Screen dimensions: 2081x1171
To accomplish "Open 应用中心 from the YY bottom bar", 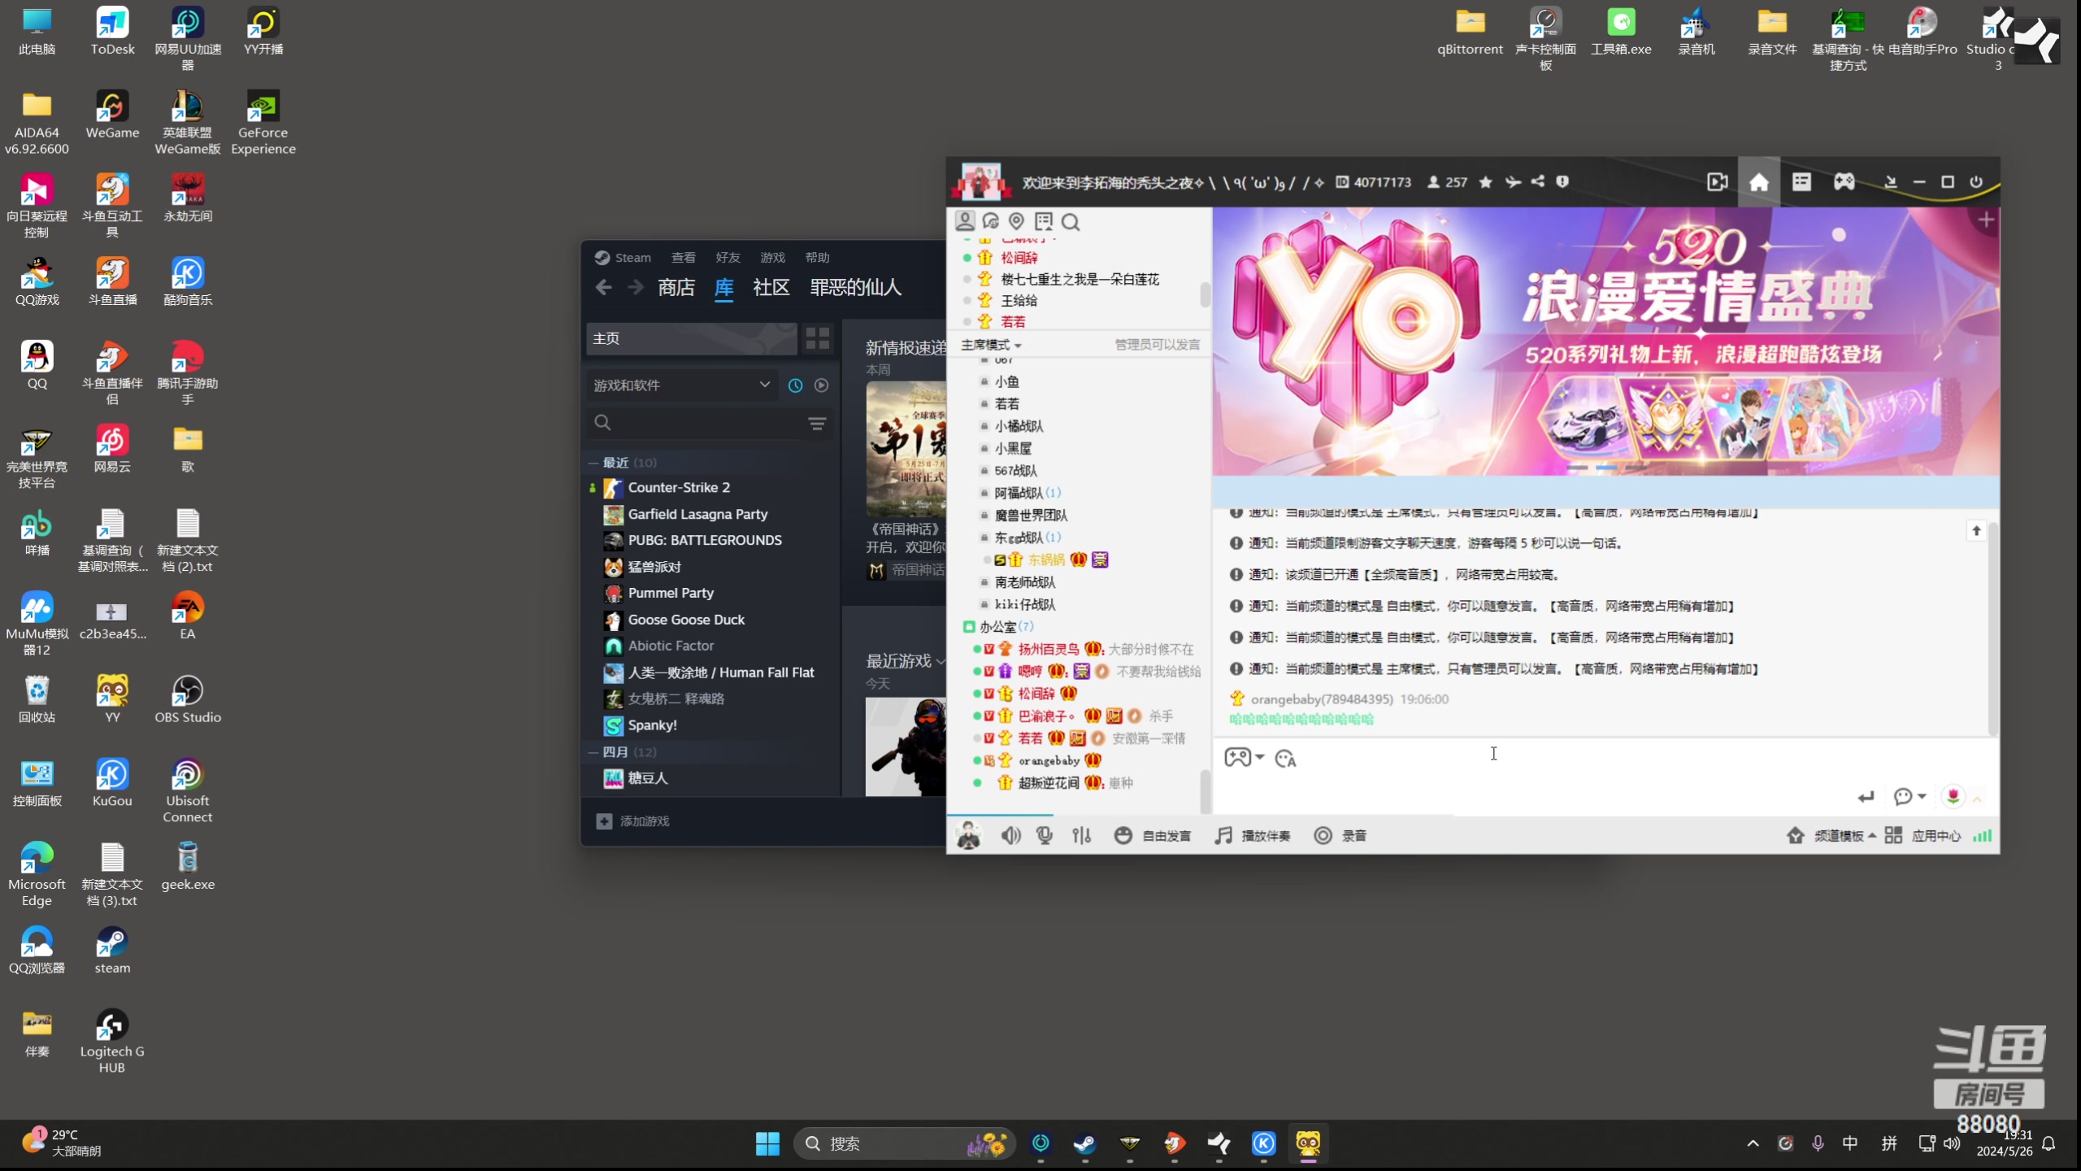I will pos(1937,834).
